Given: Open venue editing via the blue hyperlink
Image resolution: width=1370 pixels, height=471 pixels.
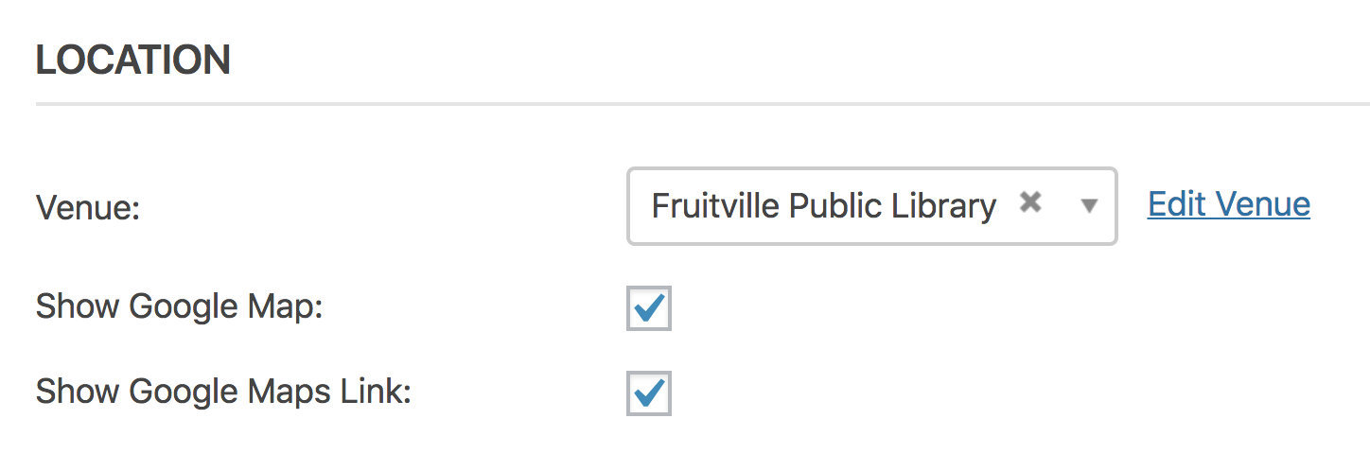Looking at the screenshot, I should click(x=1228, y=204).
